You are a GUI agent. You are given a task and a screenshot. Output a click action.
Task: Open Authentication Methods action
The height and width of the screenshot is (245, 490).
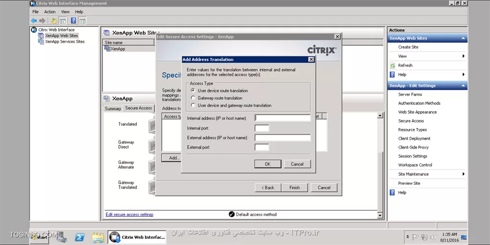click(419, 103)
